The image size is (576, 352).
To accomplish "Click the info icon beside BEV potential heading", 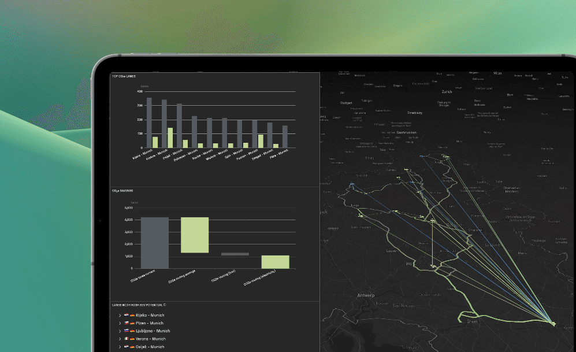I will [165, 305].
